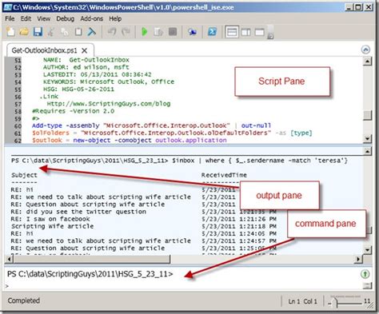The height and width of the screenshot is (314, 379).
Task: Launch PowerShell.exe from the blue console icon
Action: (212, 32)
